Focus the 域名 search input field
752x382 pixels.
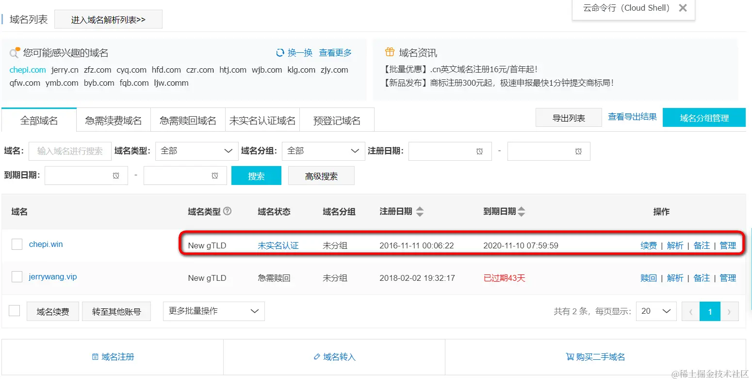[70, 151]
